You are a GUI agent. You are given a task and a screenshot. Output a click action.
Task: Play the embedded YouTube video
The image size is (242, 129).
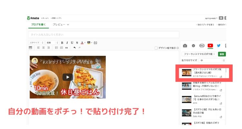68,77
